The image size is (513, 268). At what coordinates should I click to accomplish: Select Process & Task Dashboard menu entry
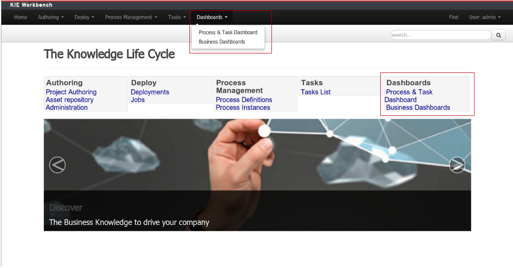[228, 32]
